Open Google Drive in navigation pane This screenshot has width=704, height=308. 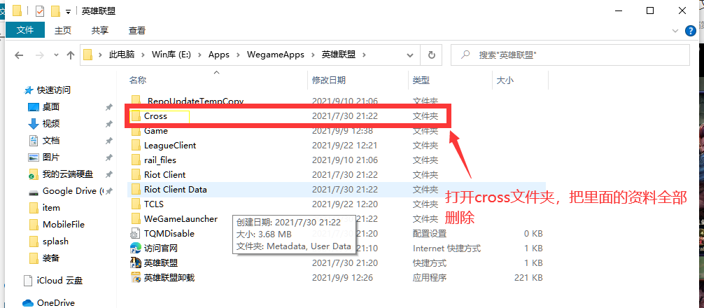point(72,191)
